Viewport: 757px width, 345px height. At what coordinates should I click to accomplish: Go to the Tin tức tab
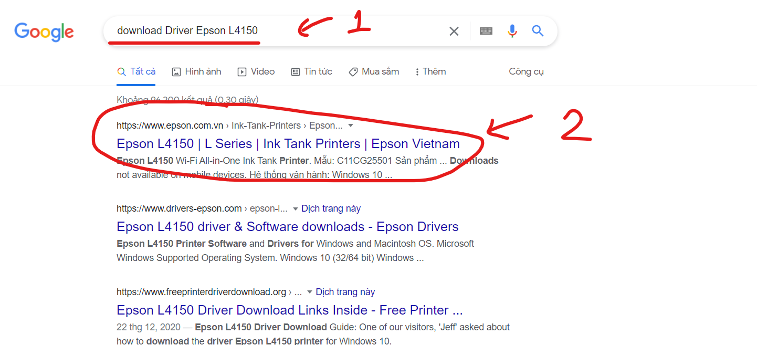pyautogui.click(x=312, y=72)
